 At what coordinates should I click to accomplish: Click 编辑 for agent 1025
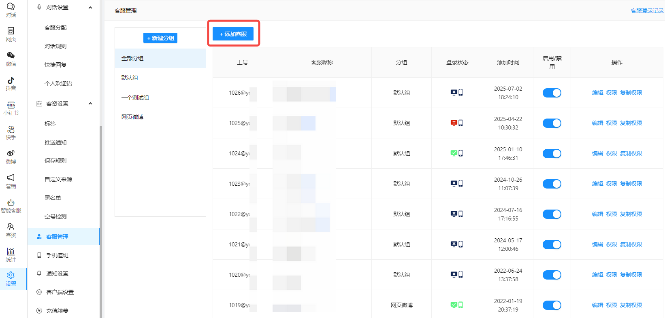pyautogui.click(x=597, y=123)
